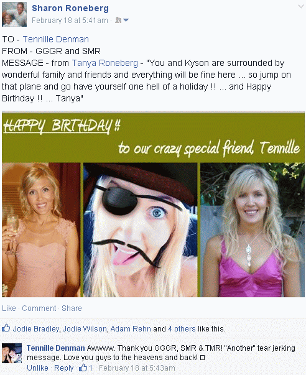Share the birthday post
Viewport: 306px width, 375px height.
point(72,308)
